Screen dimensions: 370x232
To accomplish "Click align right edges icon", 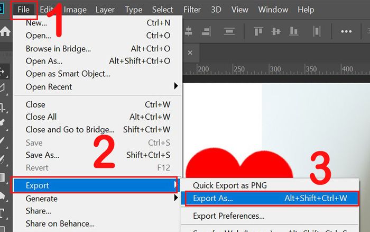I will click(x=207, y=31).
